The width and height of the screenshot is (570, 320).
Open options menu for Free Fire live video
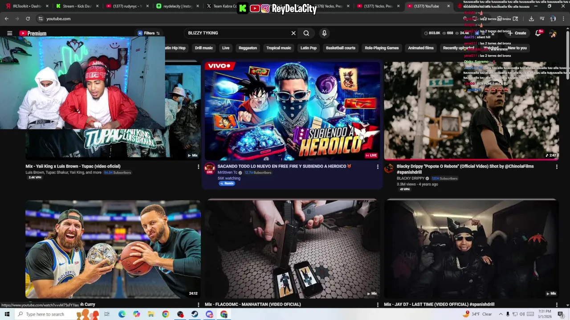[x=378, y=167]
